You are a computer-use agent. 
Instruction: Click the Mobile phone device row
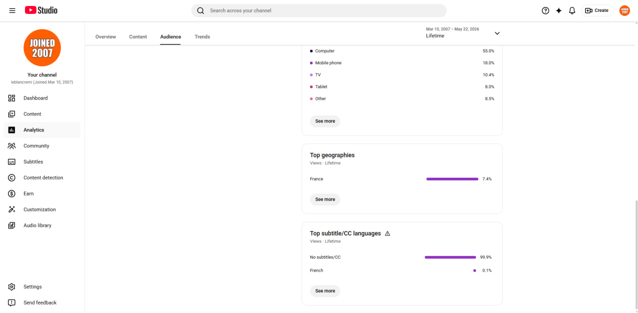click(402, 63)
